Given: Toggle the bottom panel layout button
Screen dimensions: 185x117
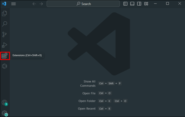Looking at the screenshot, I should [132, 4].
